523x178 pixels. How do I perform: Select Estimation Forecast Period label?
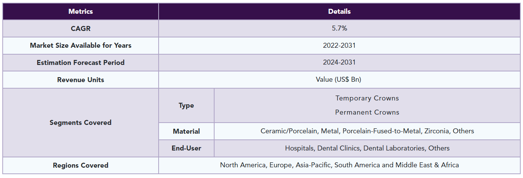(x=80, y=63)
